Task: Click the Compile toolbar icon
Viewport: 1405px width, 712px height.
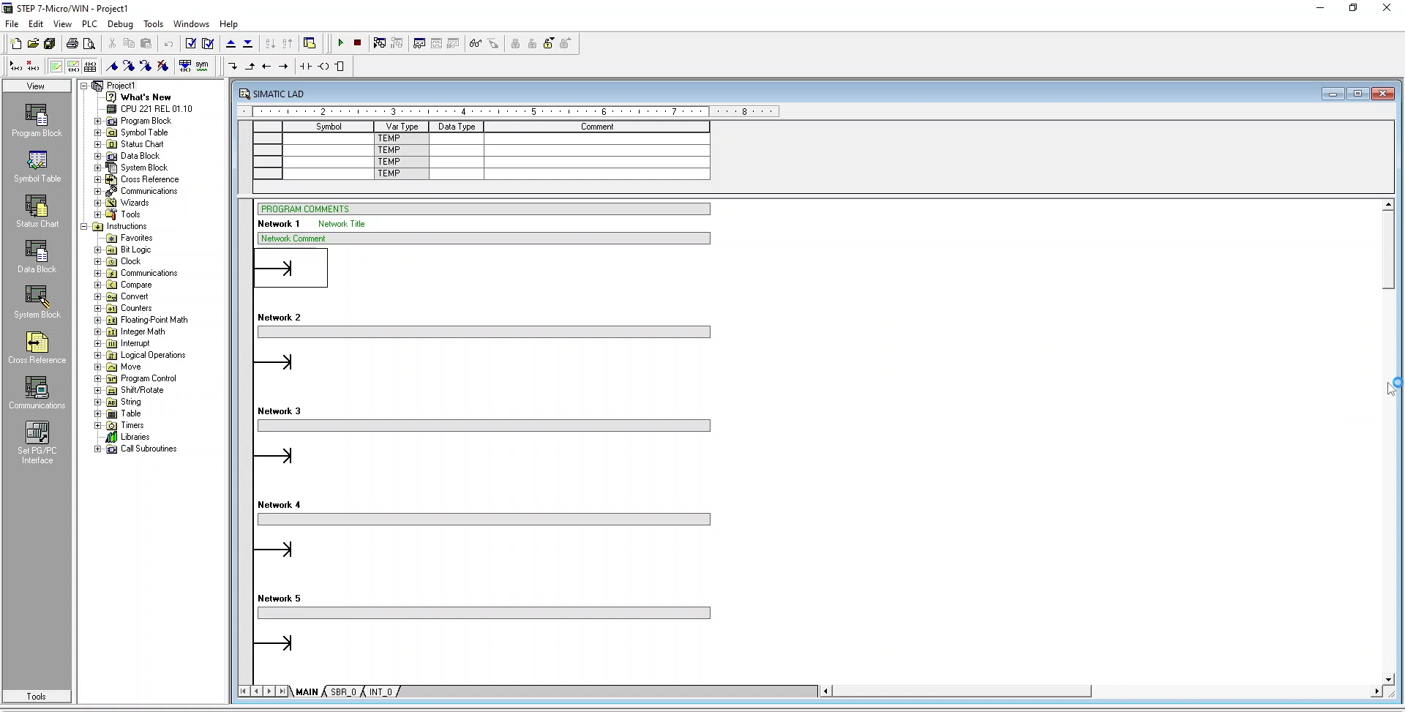Action: (190, 43)
